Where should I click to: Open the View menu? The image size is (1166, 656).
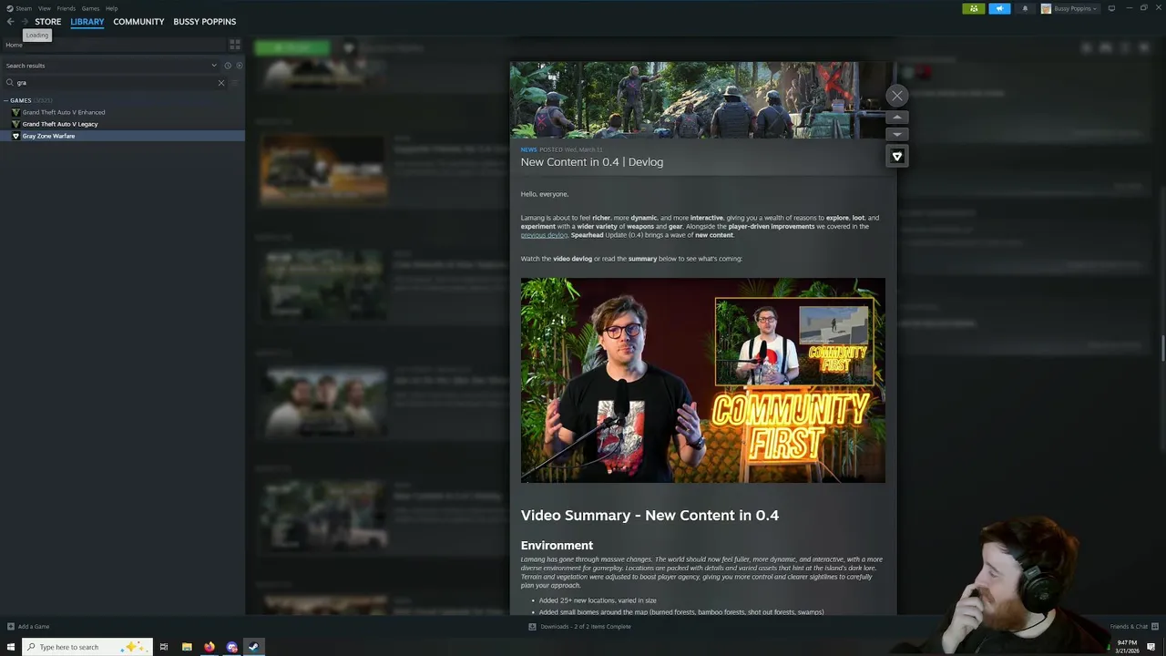[x=44, y=8]
